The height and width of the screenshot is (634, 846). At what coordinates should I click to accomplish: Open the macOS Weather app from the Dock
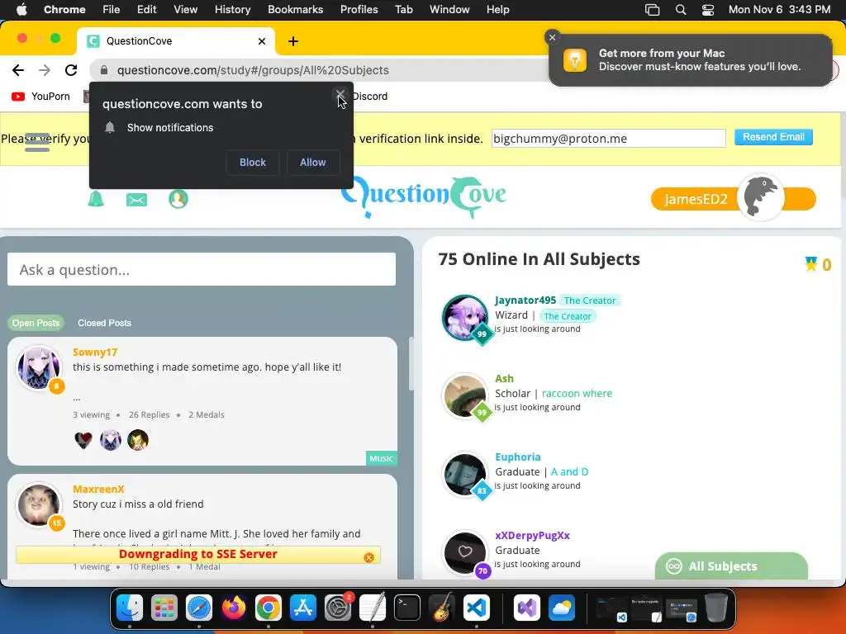[562, 608]
